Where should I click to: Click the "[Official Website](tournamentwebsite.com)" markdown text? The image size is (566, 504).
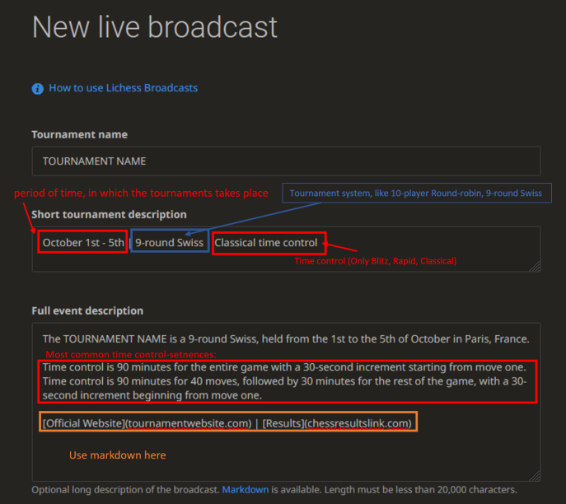coord(147,423)
